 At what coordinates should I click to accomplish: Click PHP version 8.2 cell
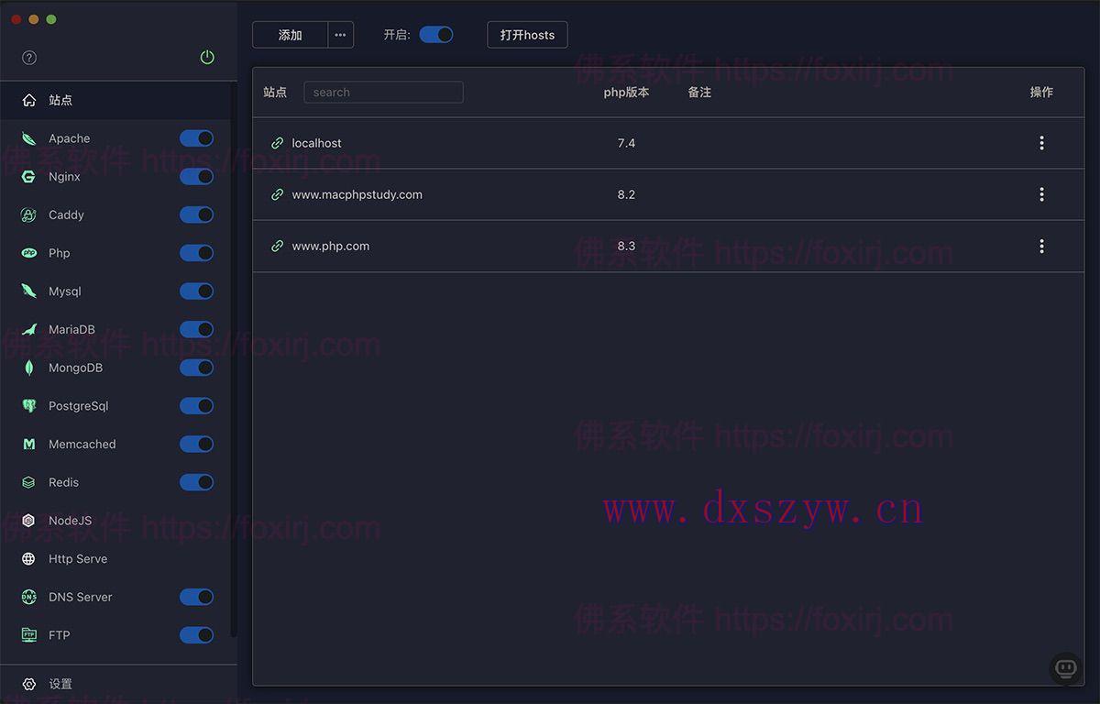coord(626,194)
